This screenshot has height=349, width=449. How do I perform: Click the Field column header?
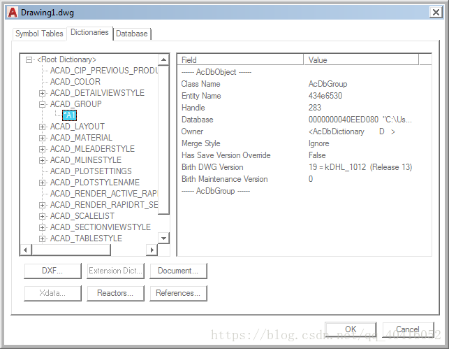point(240,60)
